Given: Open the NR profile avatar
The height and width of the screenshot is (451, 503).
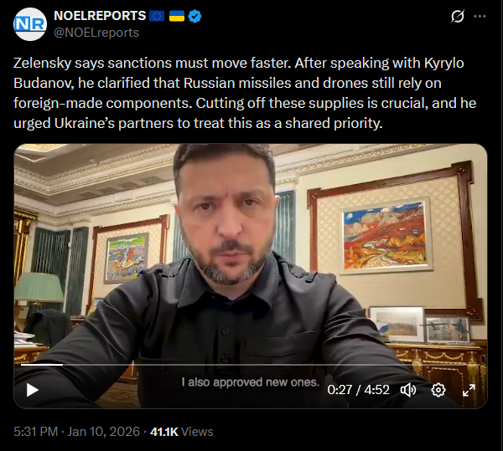Looking at the screenshot, I should click(30, 24).
